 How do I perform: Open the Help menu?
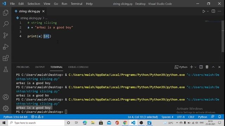(x=89, y=4)
